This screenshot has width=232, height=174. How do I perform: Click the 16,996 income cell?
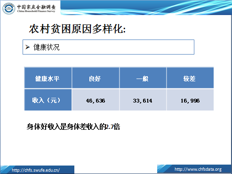point(190,100)
